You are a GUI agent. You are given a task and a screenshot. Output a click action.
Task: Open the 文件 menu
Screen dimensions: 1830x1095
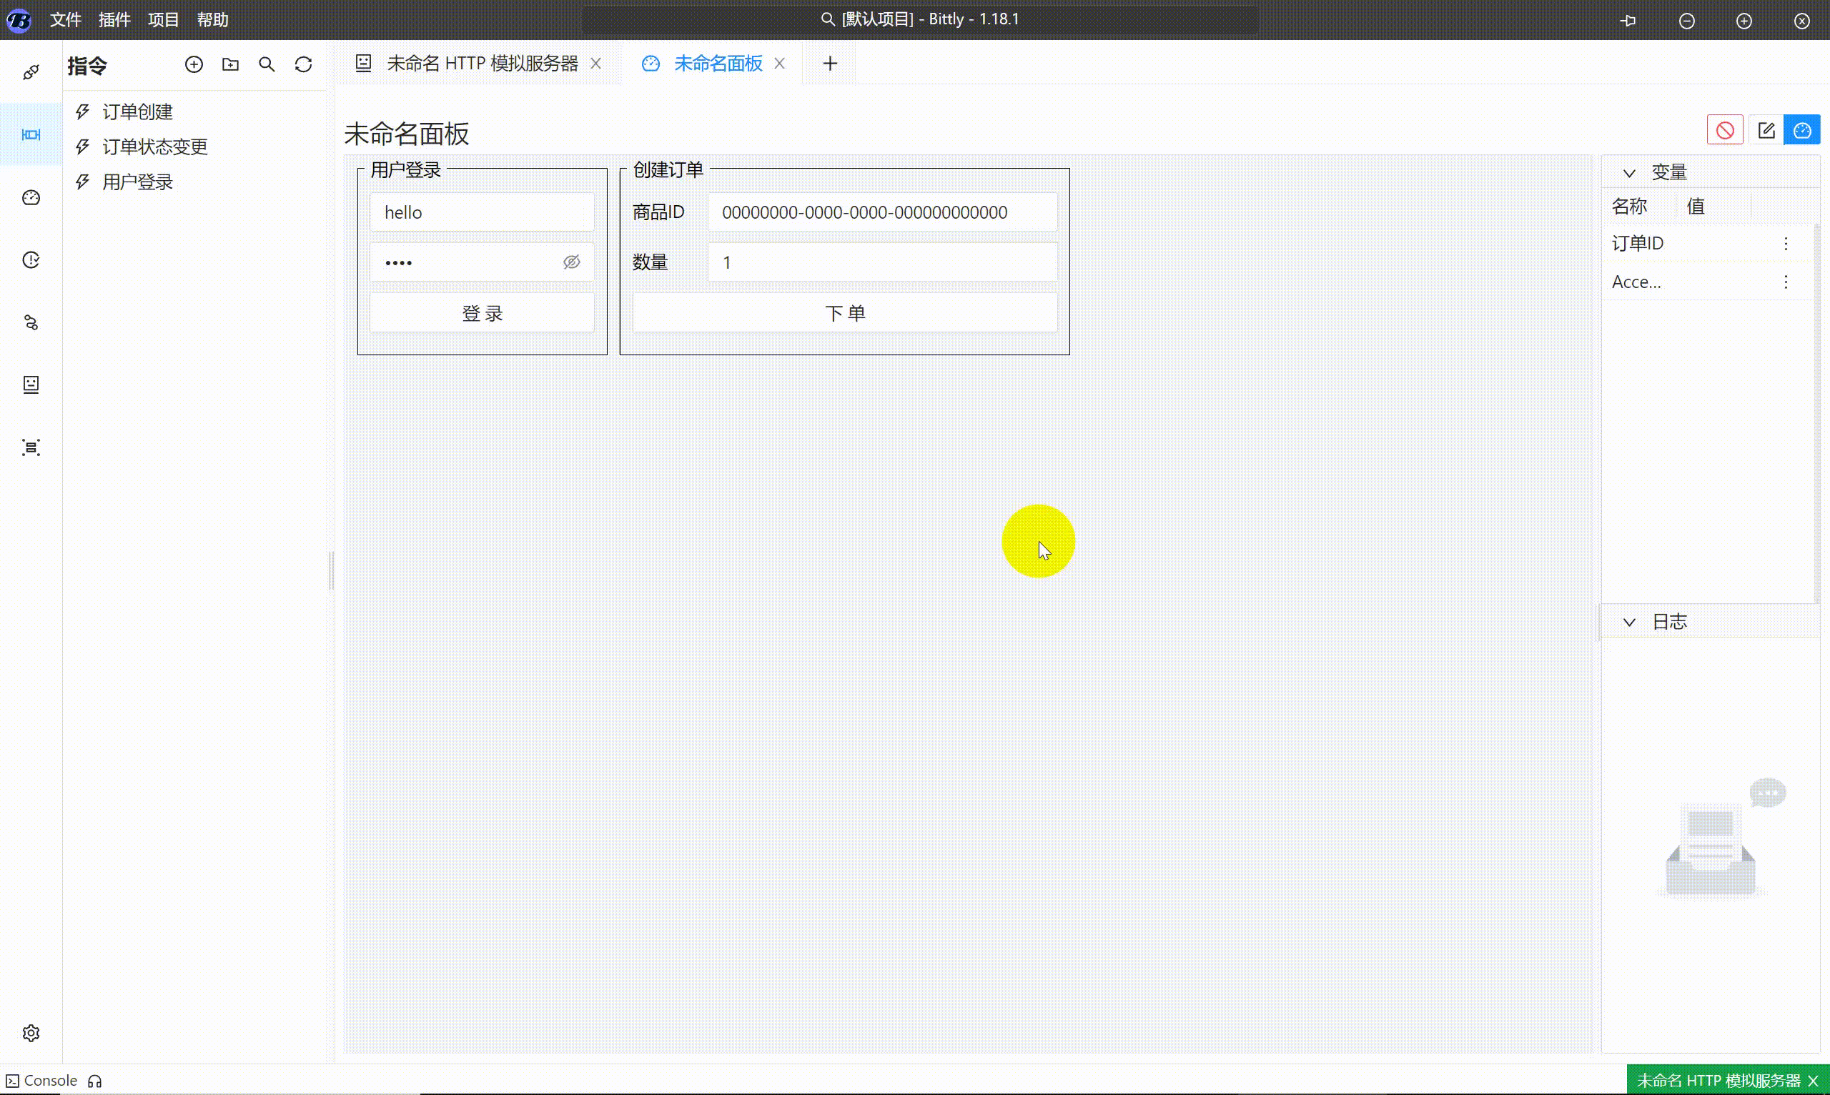tap(66, 20)
